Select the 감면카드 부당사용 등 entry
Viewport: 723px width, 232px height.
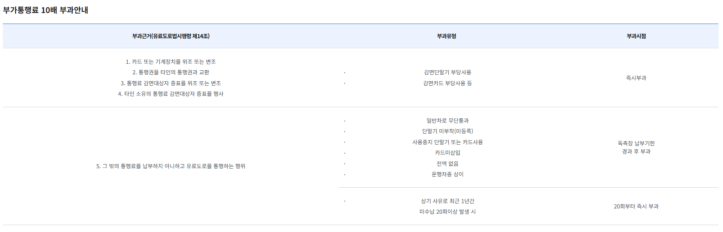(447, 83)
